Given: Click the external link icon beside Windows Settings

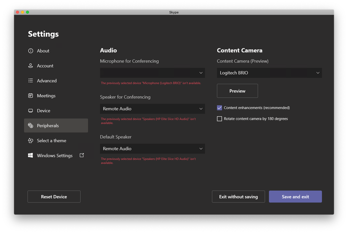Looking at the screenshot, I should tap(82, 155).
